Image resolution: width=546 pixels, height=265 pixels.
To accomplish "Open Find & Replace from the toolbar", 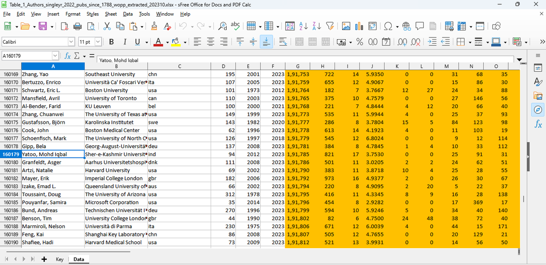I will click(223, 27).
